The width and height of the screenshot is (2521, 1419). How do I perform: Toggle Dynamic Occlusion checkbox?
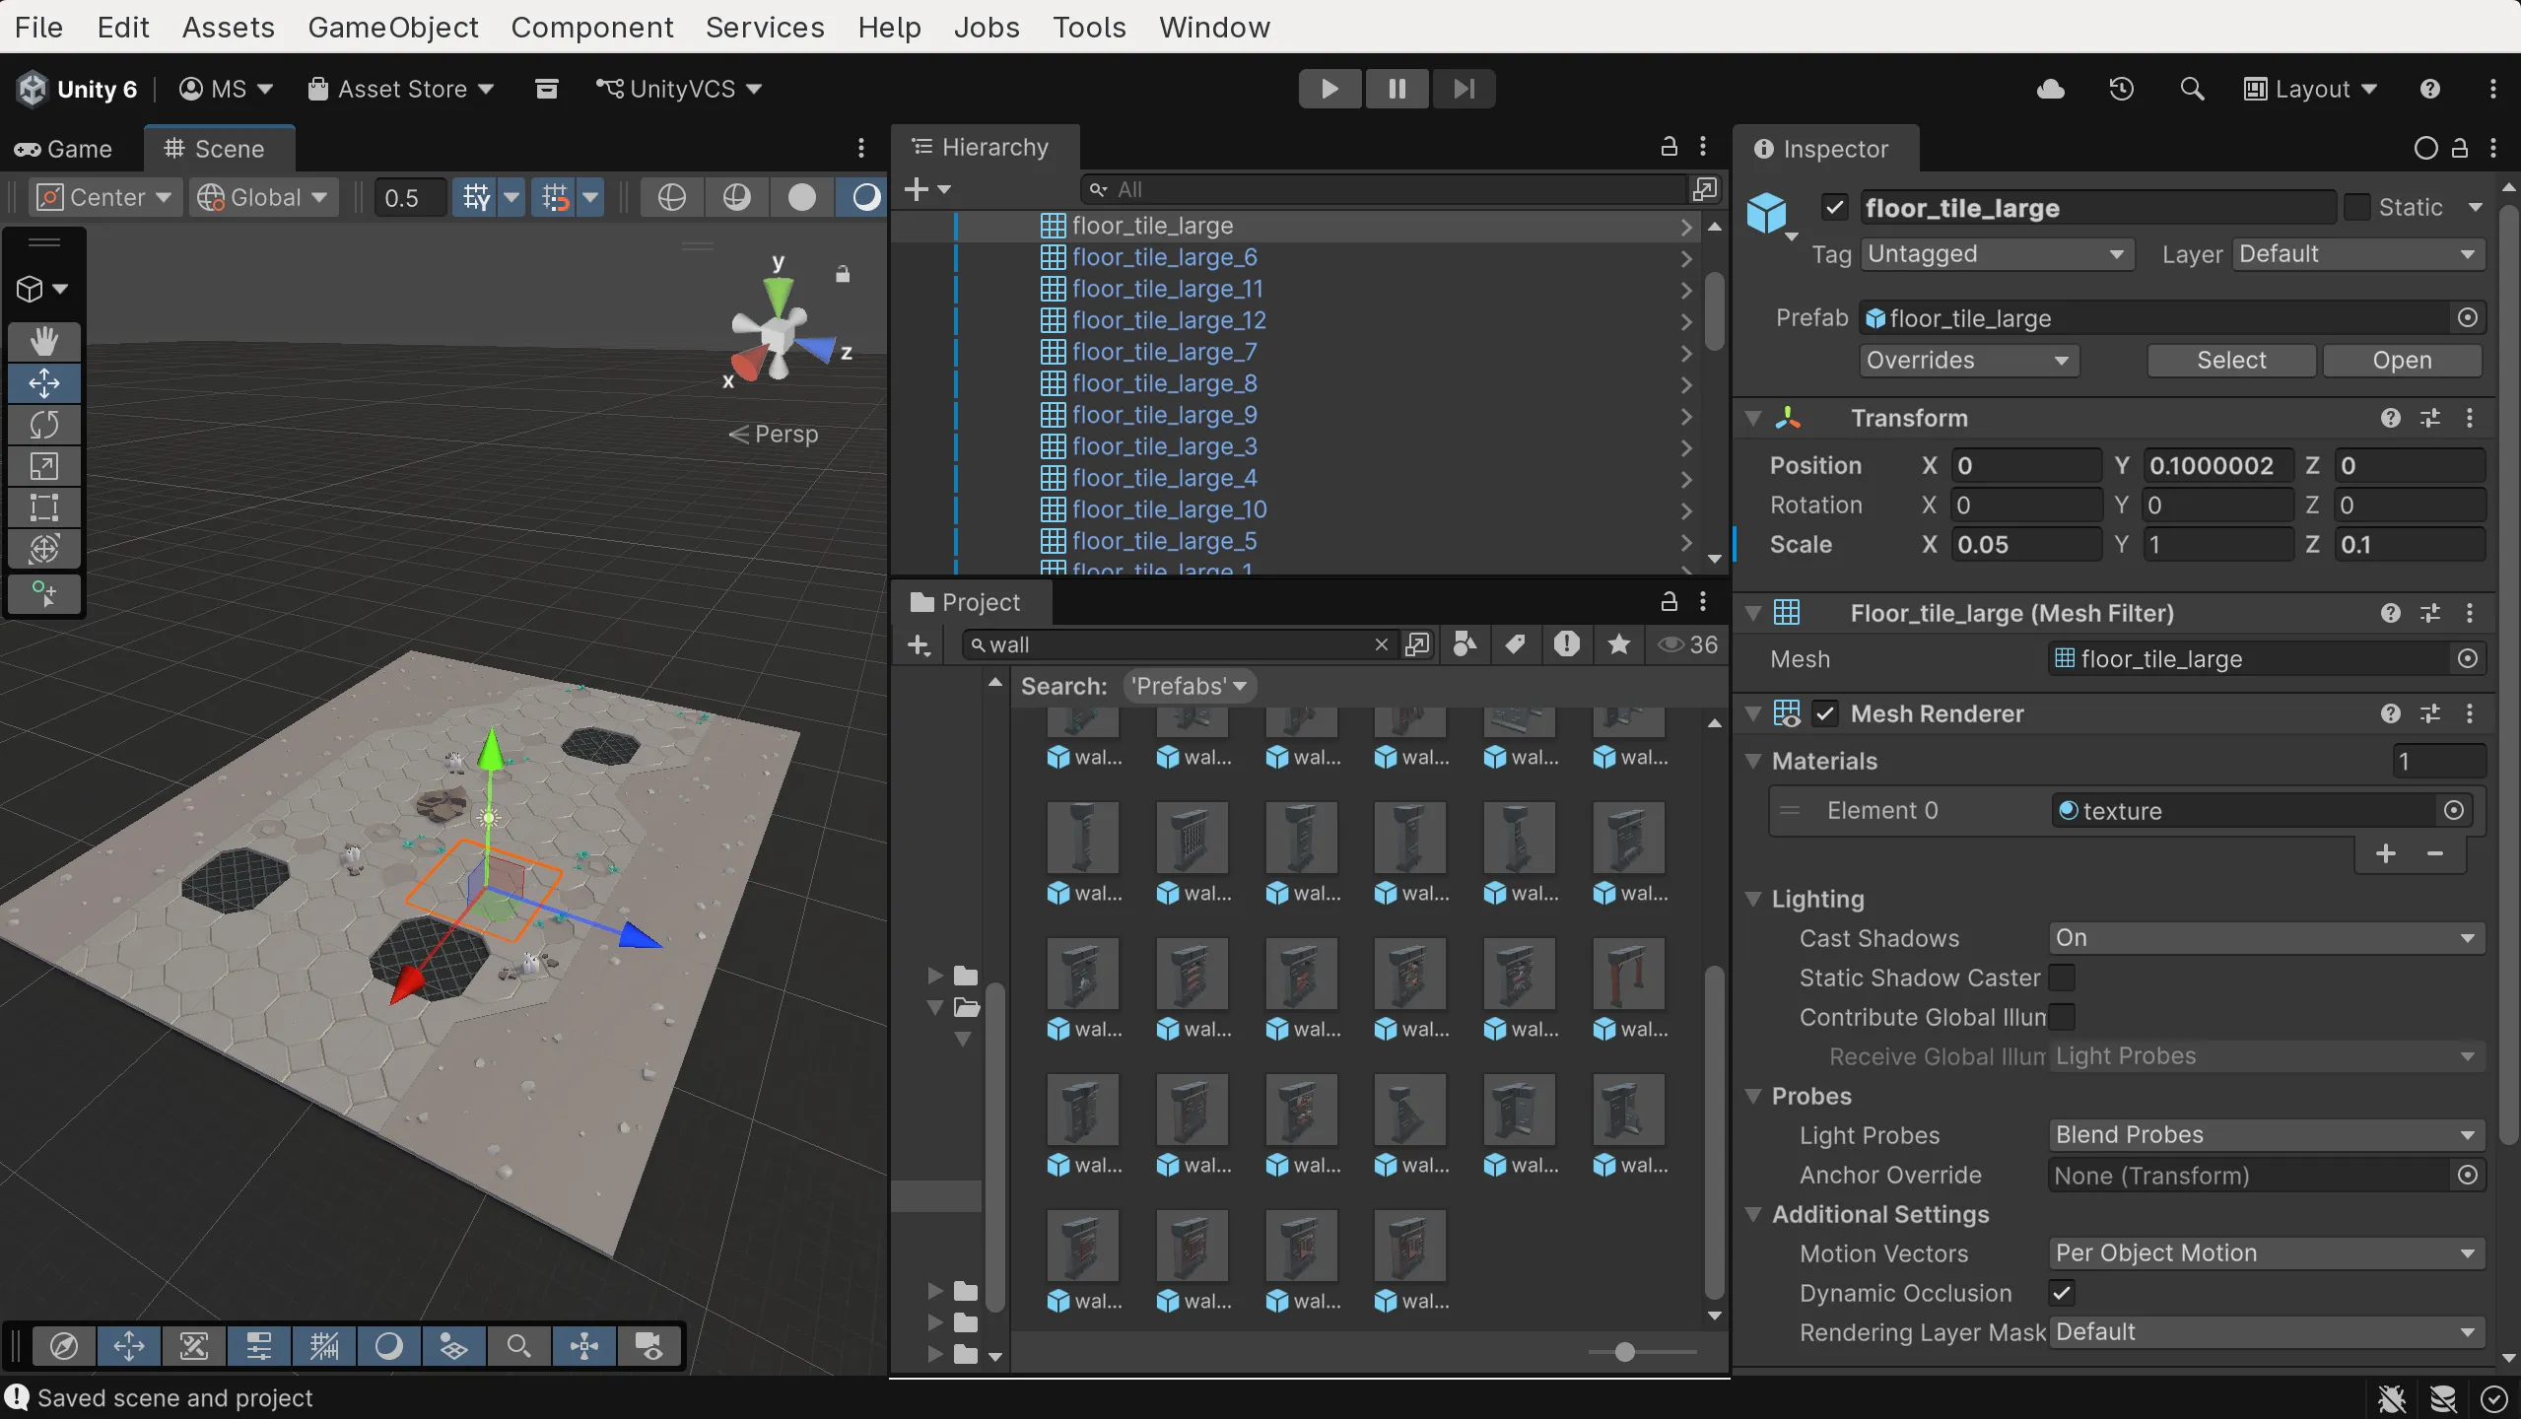pyautogui.click(x=2061, y=1293)
